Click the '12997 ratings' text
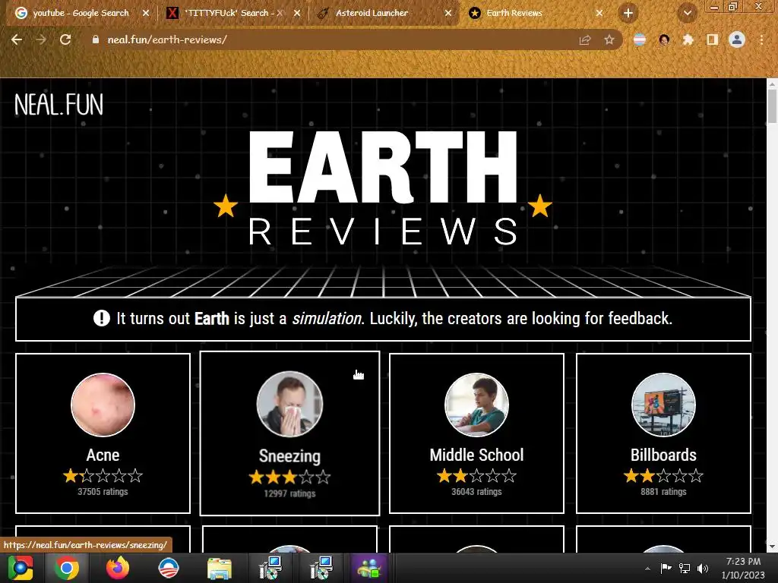Viewport: 778px width, 583px height. [x=289, y=493]
